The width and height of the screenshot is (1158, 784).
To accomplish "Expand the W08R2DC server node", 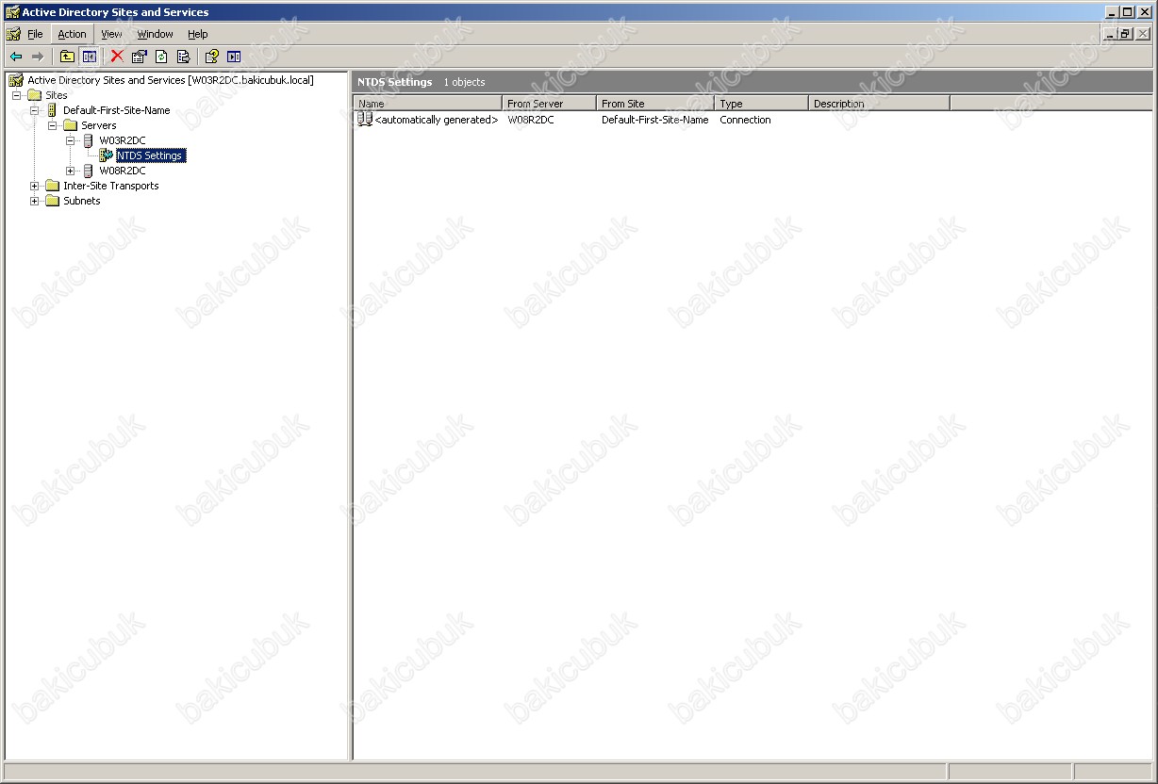I will 71,171.
